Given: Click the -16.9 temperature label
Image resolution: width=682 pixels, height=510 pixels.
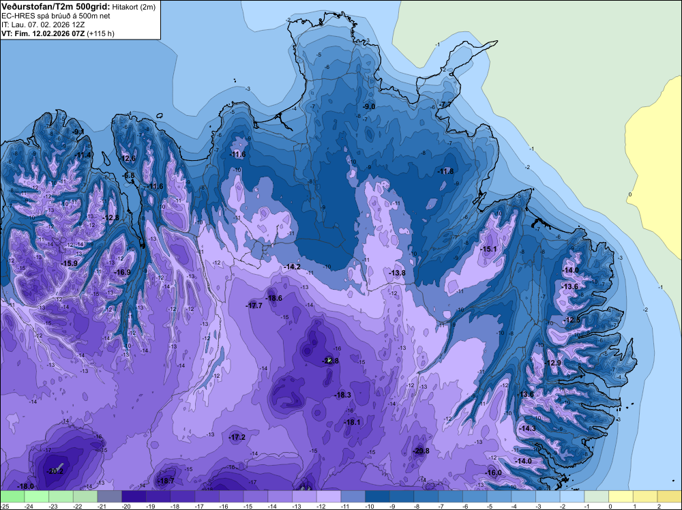Looking at the screenshot, I should pyautogui.click(x=122, y=272).
